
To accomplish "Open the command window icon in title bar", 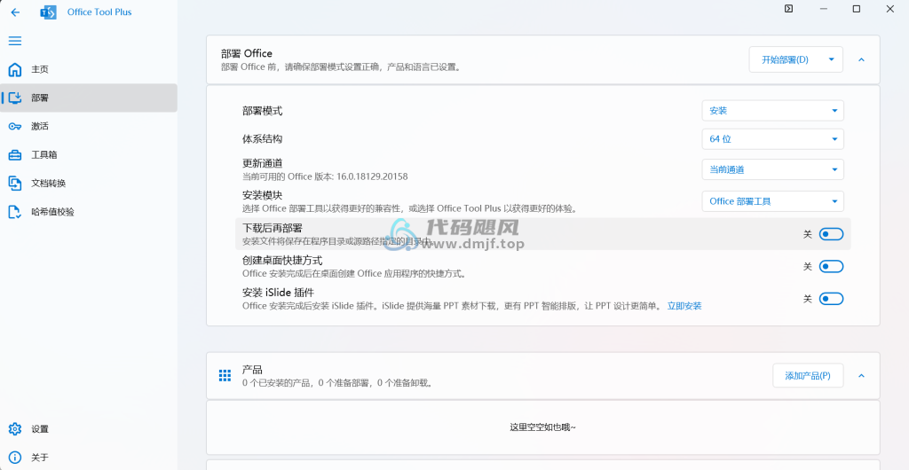I will tap(788, 9).
